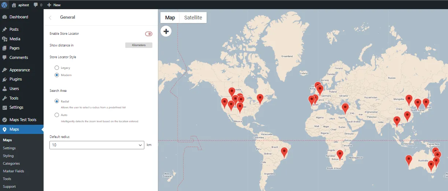Switch to the Satellite view tab

point(193,18)
